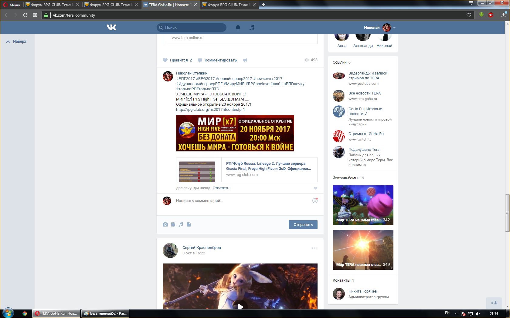Open the Opera Меню button
Screen dimensions: 510x318
pyautogui.click(x=12, y=5)
